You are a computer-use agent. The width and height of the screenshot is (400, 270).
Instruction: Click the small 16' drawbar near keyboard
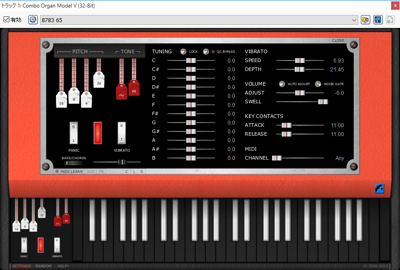pyautogui.click(x=16, y=226)
